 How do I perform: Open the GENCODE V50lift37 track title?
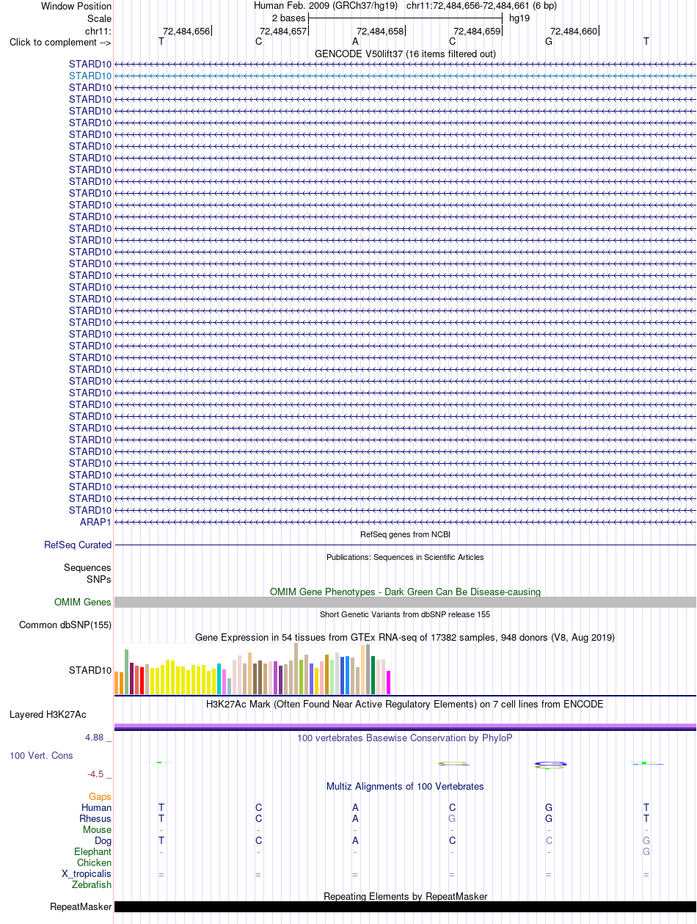pyautogui.click(x=405, y=54)
